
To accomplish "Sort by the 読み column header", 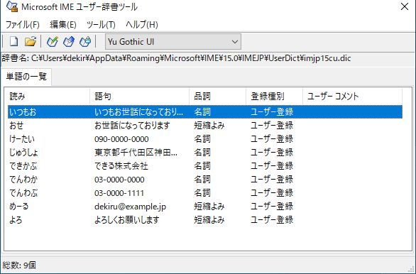I will (48, 97).
